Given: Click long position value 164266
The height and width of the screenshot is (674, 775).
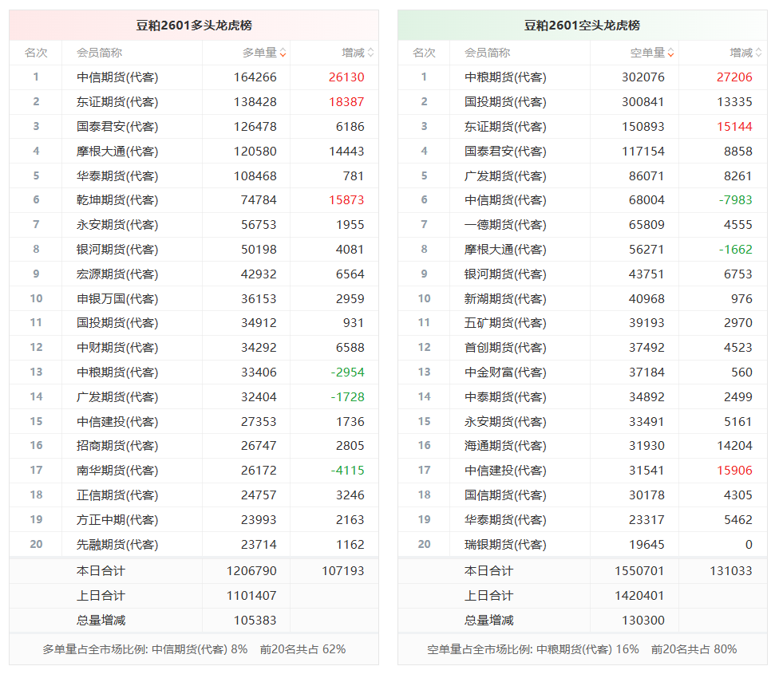Looking at the screenshot, I should 255,77.
